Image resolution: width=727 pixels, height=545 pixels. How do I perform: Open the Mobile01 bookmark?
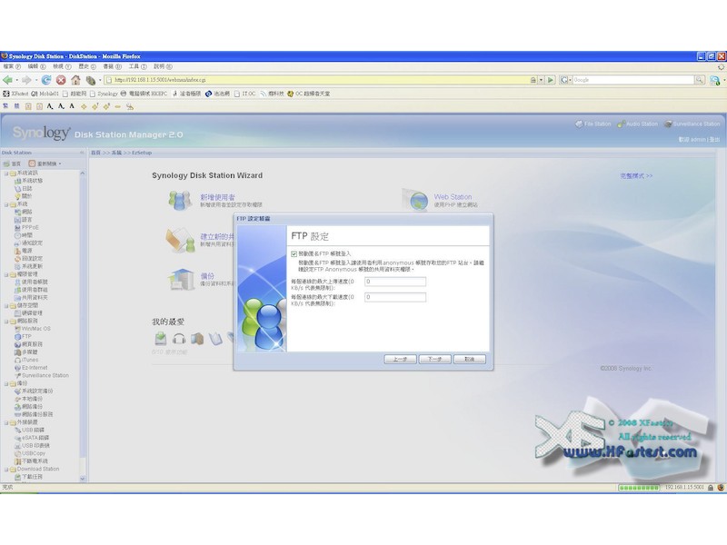point(45,94)
